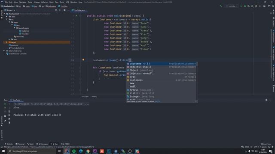Open the TODO tool window tab

tap(65, 144)
